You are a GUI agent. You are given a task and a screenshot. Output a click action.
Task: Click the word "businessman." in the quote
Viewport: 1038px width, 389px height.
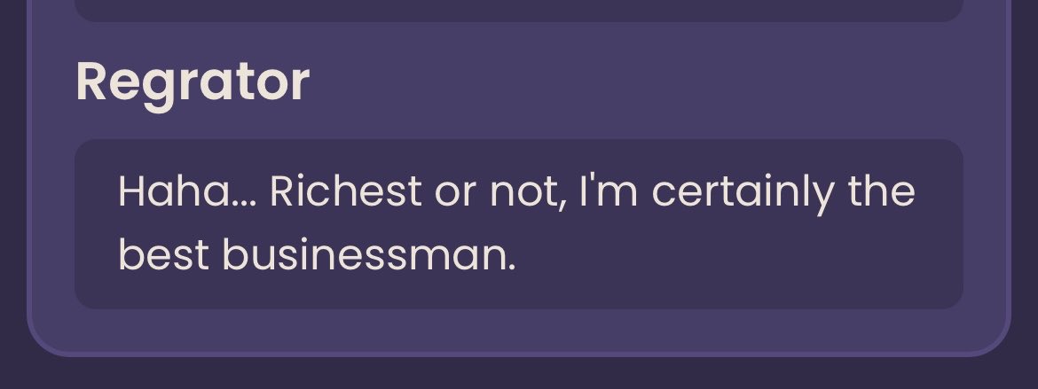click(x=369, y=255)
